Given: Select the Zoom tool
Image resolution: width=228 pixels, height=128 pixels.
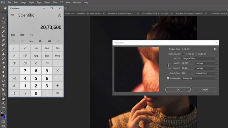Looking at the screenshot, I should point(3,103).
